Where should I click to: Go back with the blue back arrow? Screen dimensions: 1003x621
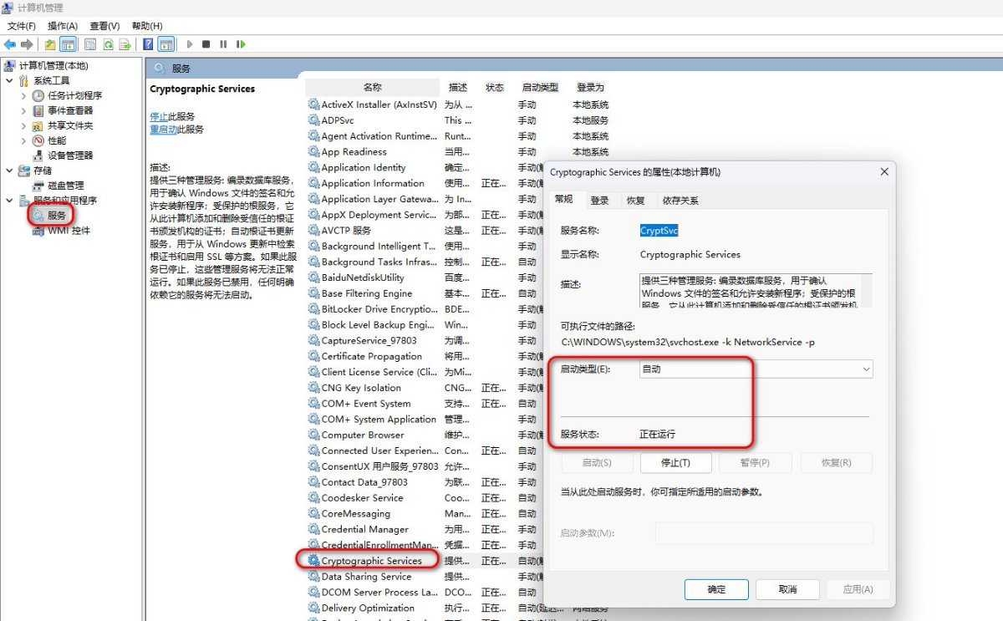[10, 44]
